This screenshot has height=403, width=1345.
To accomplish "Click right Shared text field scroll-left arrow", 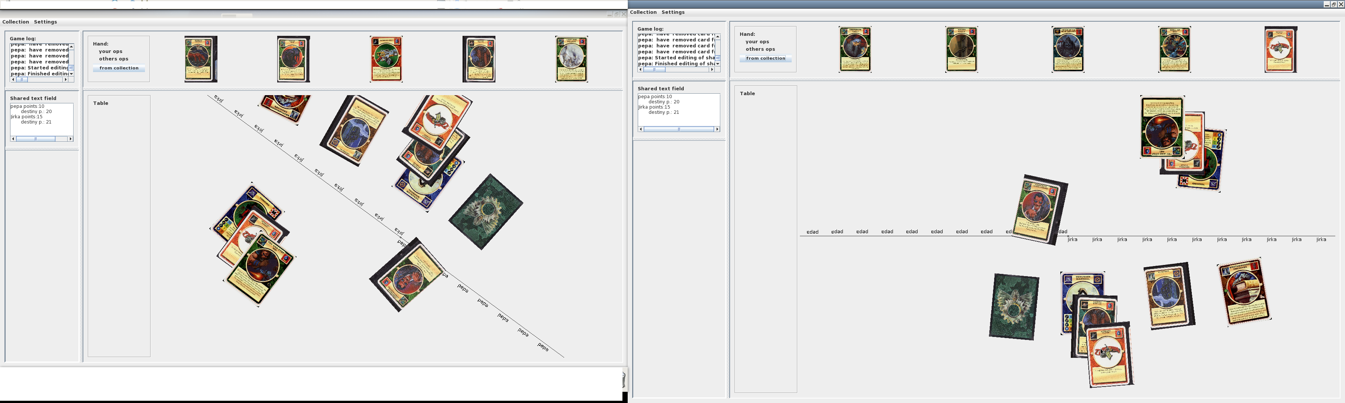I will pyautogui.click(x=641, y=129).
